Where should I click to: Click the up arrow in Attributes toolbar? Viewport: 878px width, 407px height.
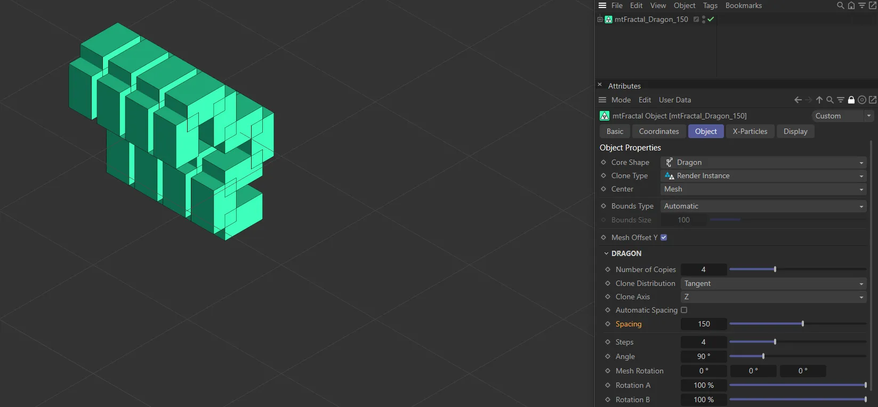click(819, 100)
